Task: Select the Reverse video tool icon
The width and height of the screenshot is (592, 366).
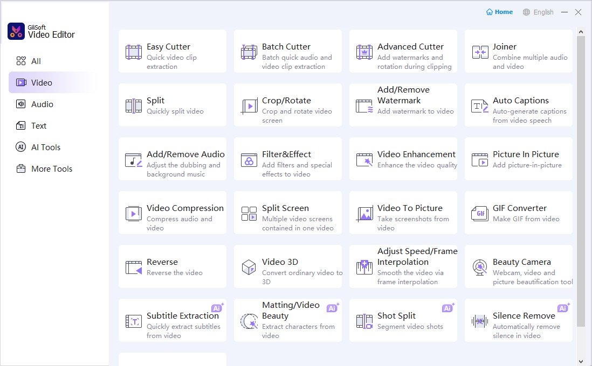Action: tap(133, 268)
